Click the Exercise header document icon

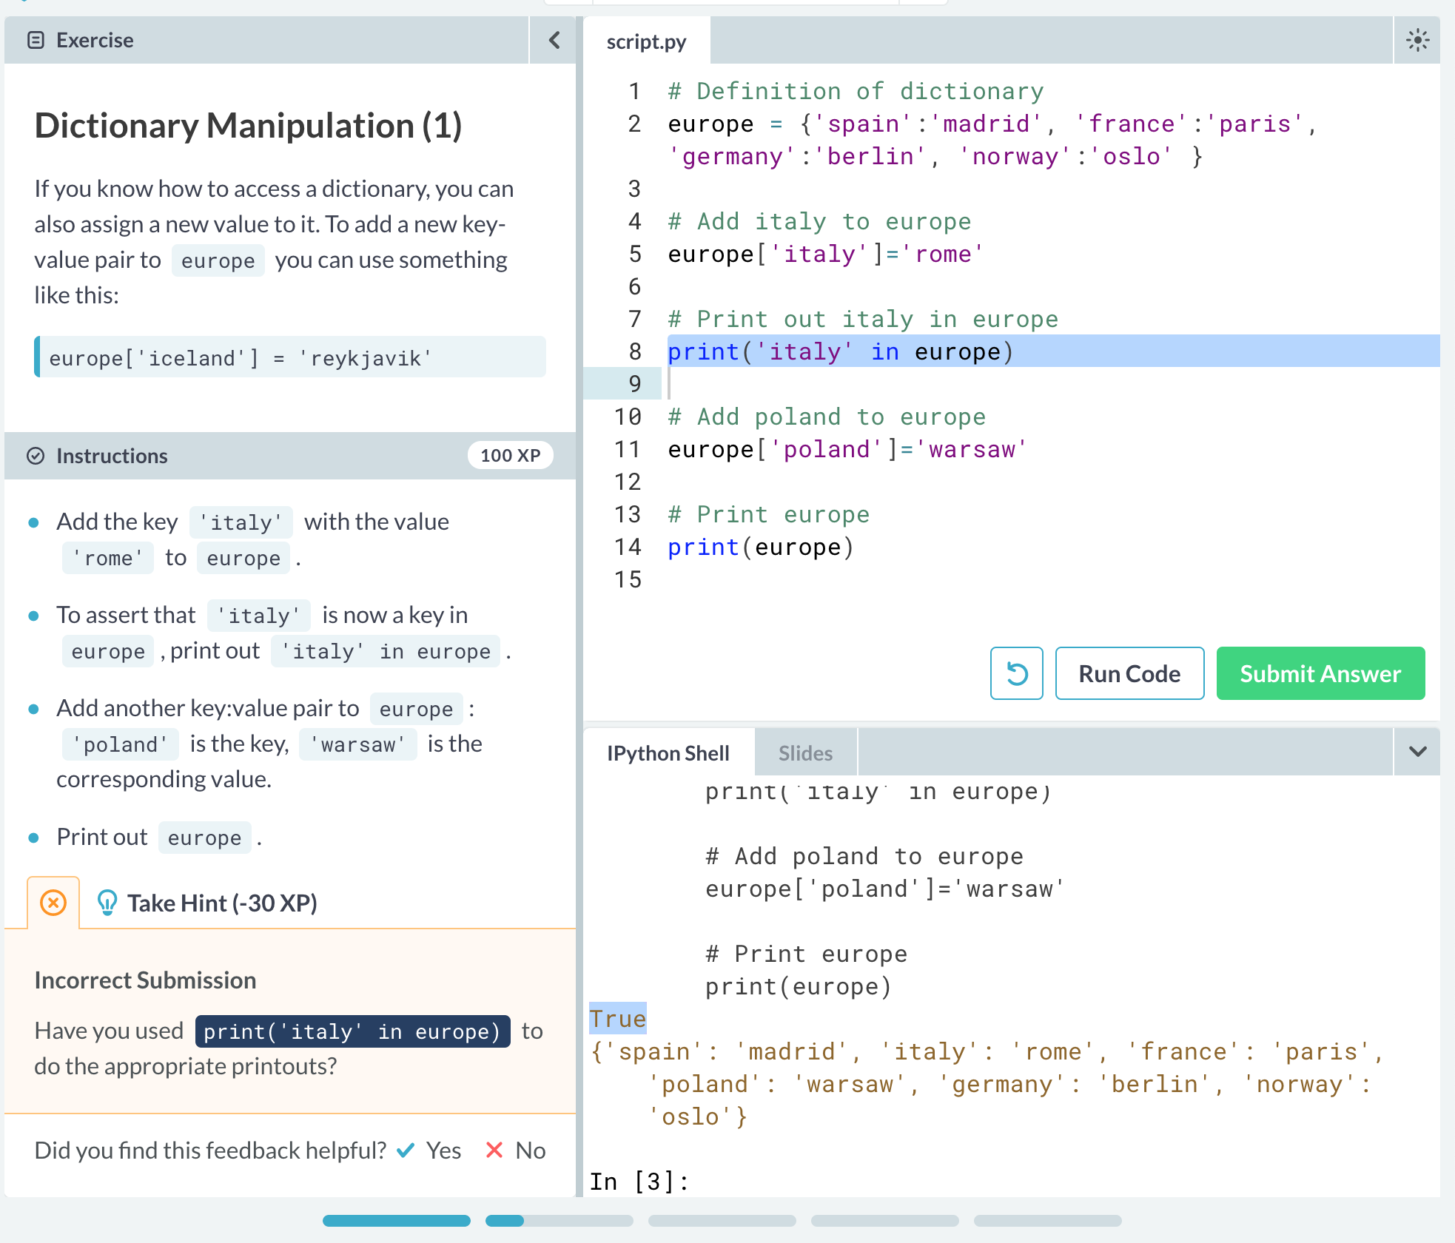click(36, 40)
